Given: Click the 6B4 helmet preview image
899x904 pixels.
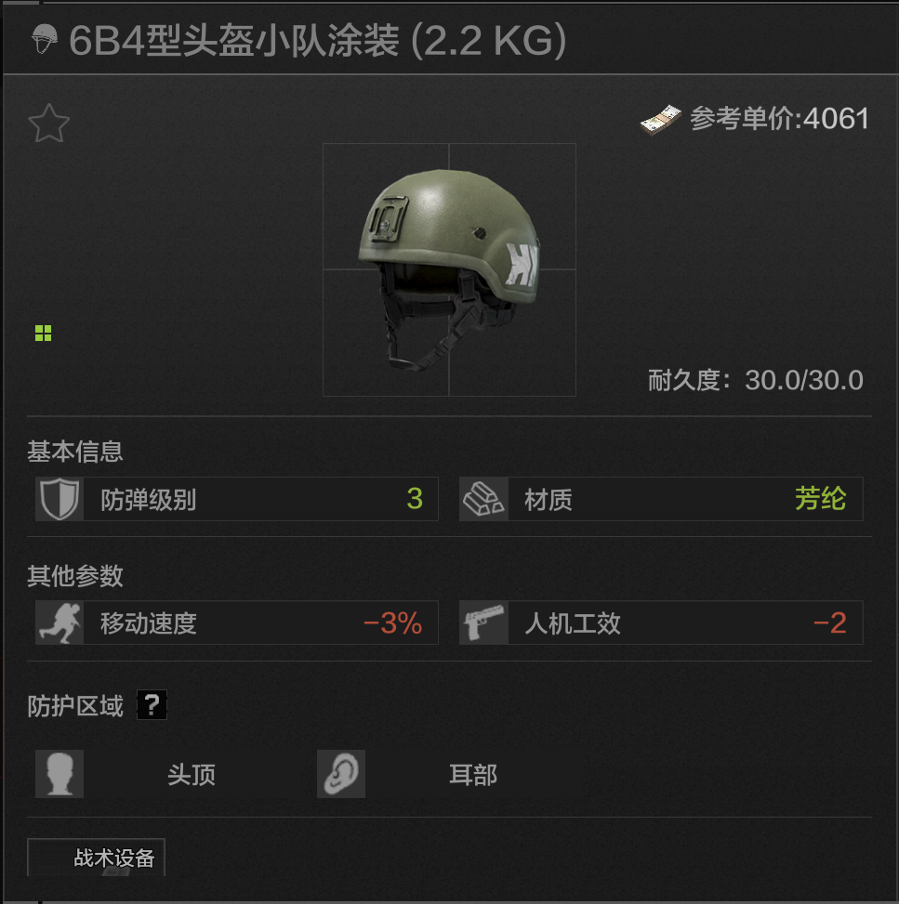Looking at the screenshot, I should (x=450, y=269).
